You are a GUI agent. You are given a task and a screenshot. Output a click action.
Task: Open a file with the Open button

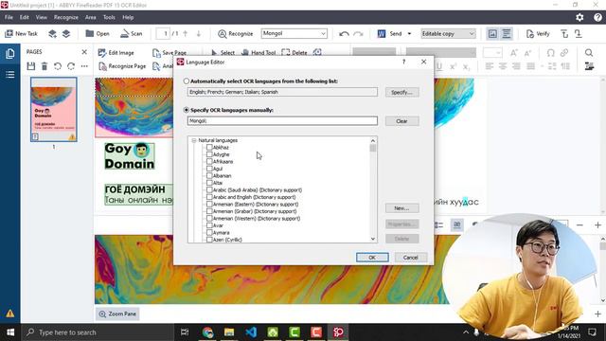[98, 34]
